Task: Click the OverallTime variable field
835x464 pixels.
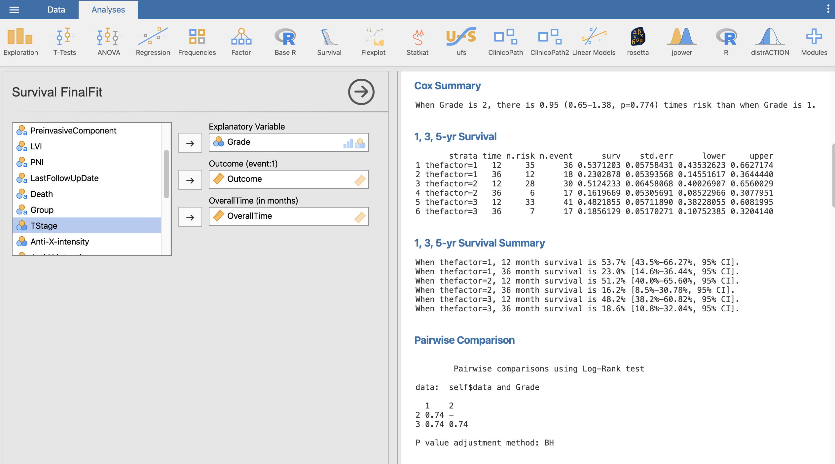Action: (x=288, y=216)
